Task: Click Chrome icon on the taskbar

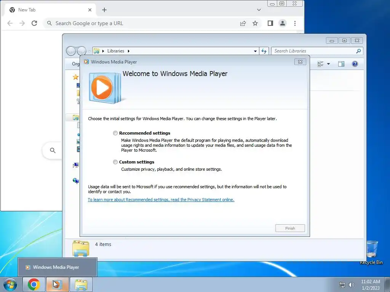Action: pyautogui.click(x=34, y=284)
